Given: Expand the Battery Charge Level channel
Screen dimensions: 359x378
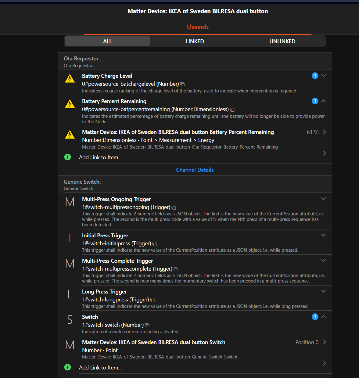Looking at the screenshot, I should (x=324, y=75).
